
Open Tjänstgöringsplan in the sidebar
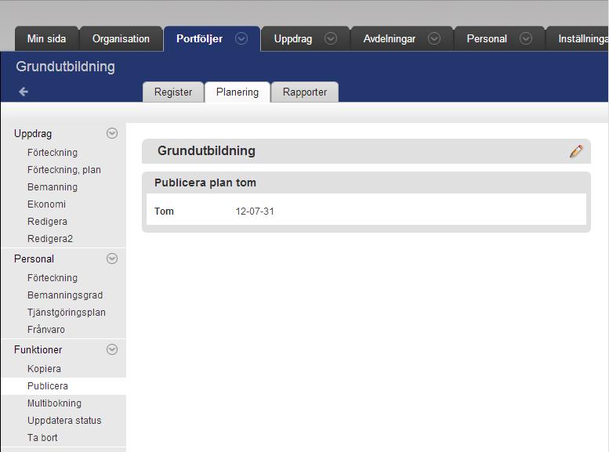pos(67,313)
